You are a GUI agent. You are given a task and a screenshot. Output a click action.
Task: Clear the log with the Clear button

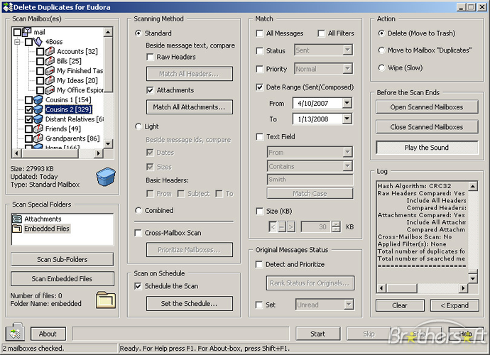coord(400,305)
